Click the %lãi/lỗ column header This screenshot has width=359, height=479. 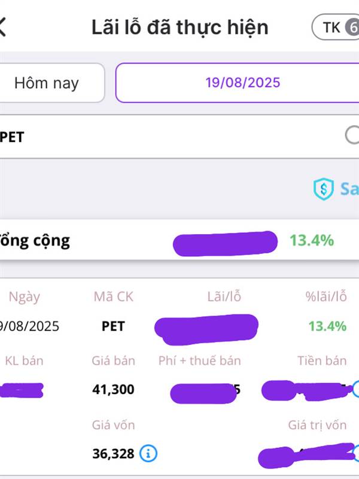coord(325,296)
